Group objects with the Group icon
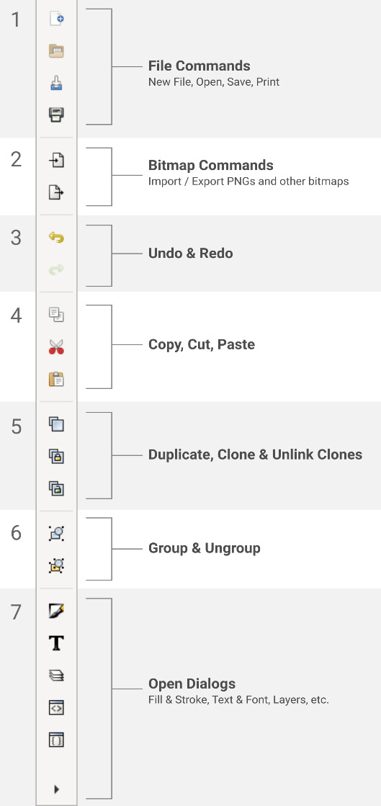 tap(57, 534)
